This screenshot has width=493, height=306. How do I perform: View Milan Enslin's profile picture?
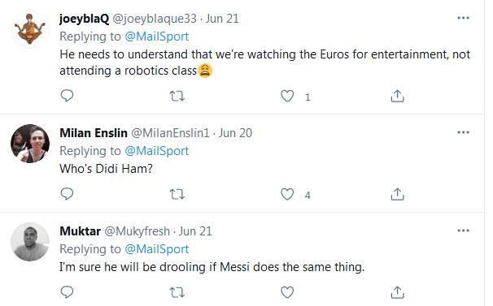[x=30, y=144]
